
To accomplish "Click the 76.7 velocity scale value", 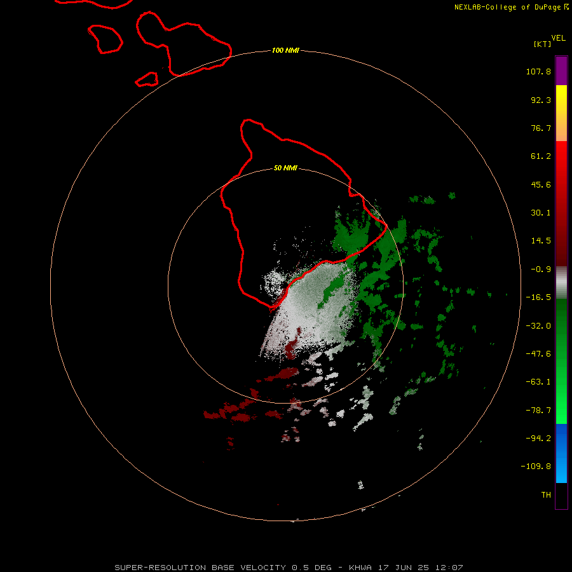I will [x=541, y=128].
